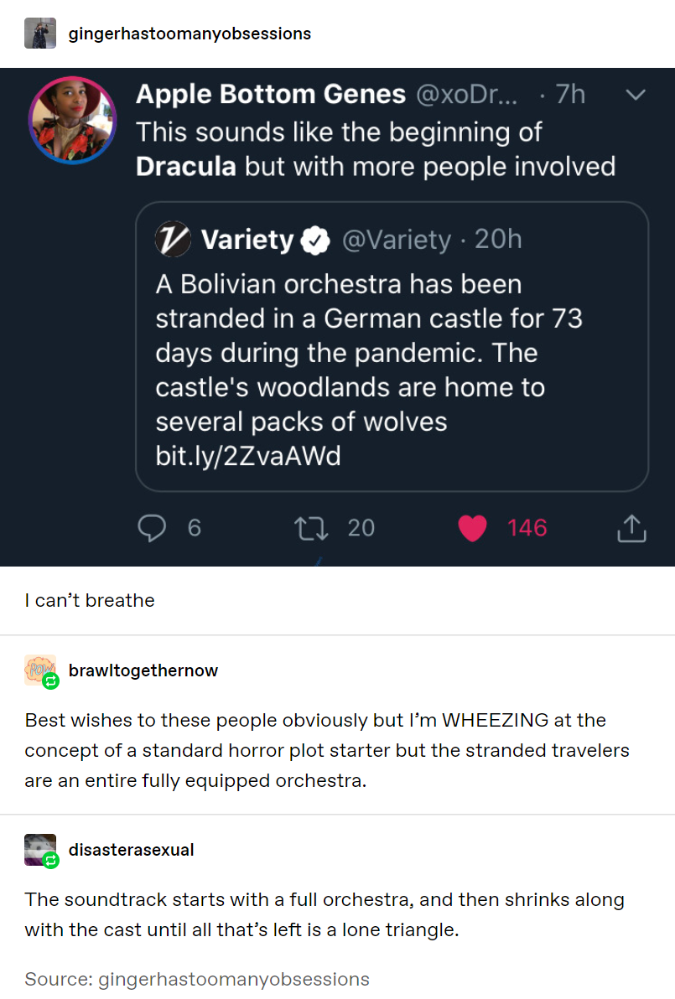Click the green reblog badge on brawltogethernow avatar
Image resolution: width=675 pixels, height=999 pixels.
click(50, 681)
